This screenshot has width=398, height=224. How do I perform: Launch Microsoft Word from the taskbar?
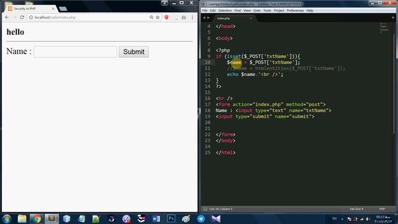[156, 218]
